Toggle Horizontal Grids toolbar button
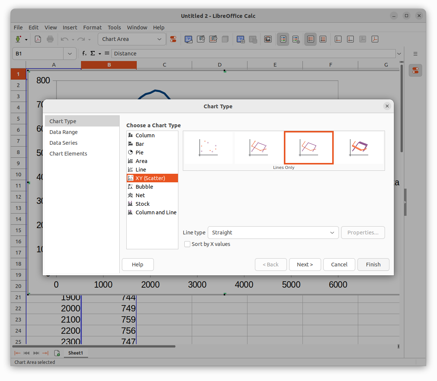437x381 pixels. click(311, 39)
